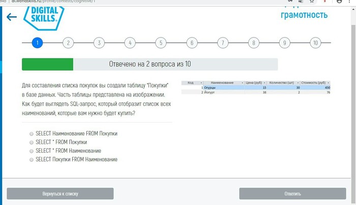Pick 'SELECT Покупки FROM Наименование' answer

pos(32,159)
